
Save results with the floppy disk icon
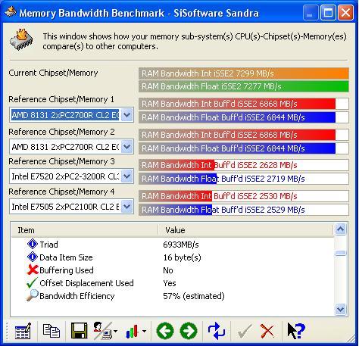click(79, 331)
